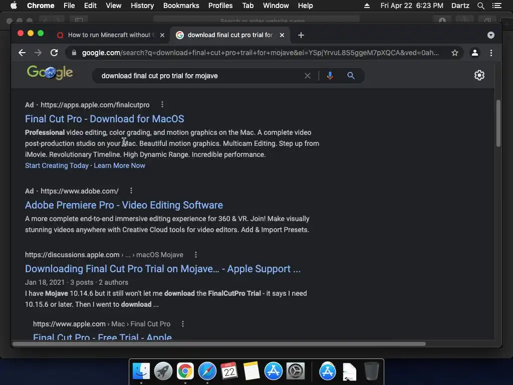Open the Chrome profile avatar menu

point(475,53)
